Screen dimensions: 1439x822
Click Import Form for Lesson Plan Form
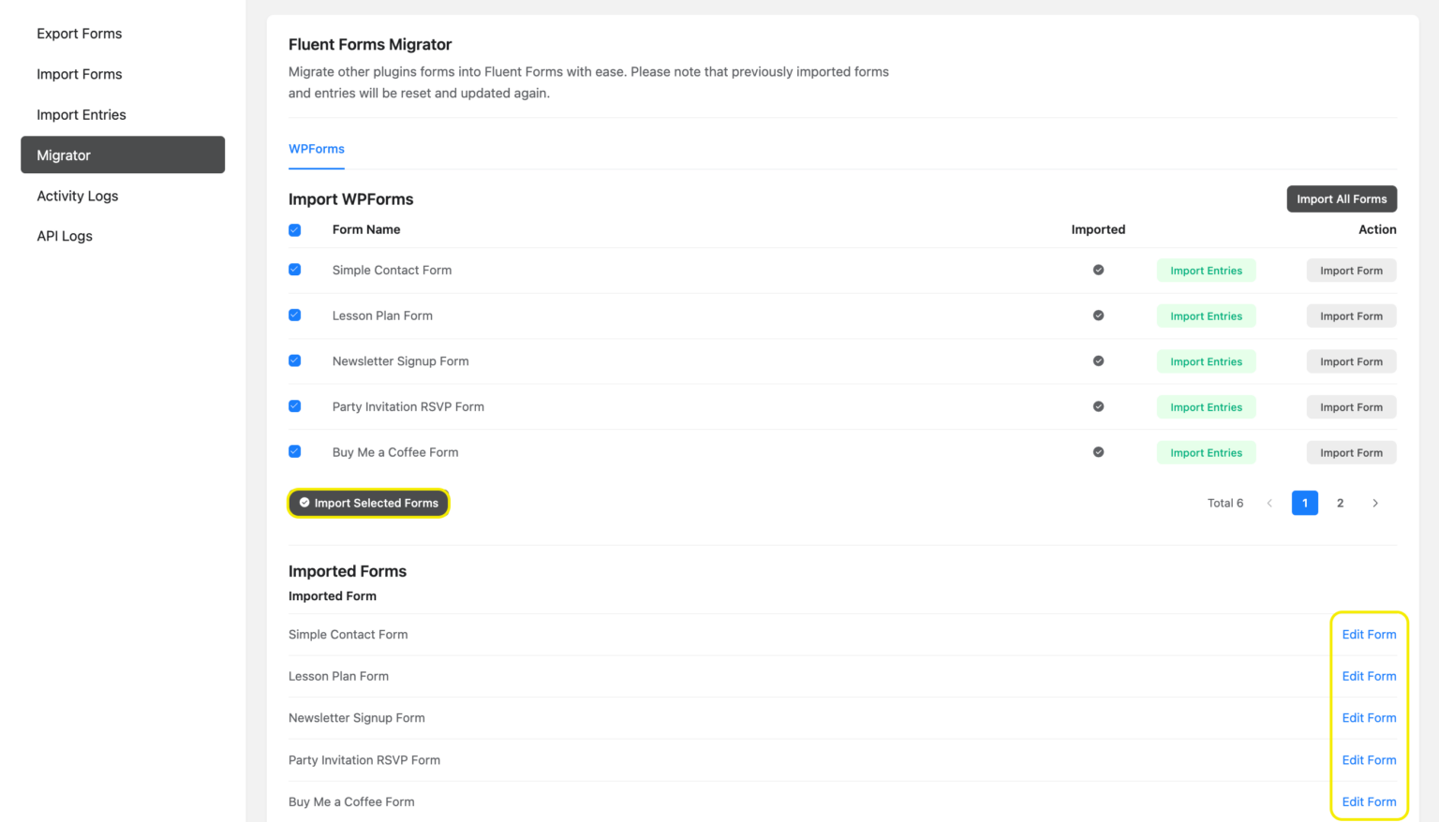click(1351, 316)
